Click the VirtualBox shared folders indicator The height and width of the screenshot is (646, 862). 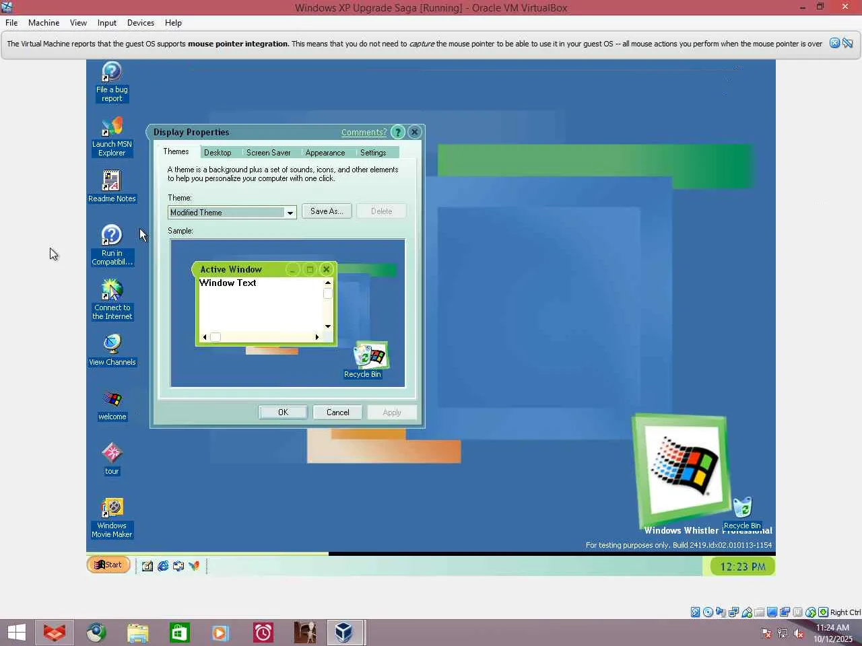pyautogui.click(x=760, y=612)
